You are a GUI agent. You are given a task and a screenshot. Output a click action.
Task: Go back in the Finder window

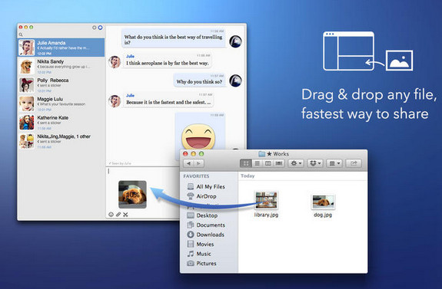[188, 163]
